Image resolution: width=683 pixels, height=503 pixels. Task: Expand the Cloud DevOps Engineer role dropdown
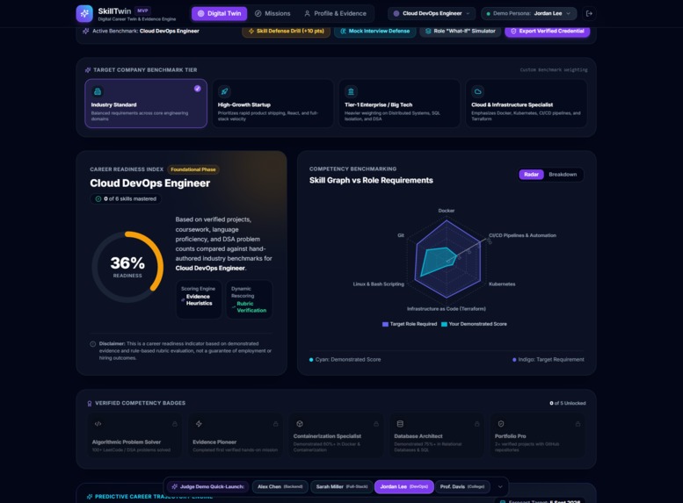[x=432, y=13]
